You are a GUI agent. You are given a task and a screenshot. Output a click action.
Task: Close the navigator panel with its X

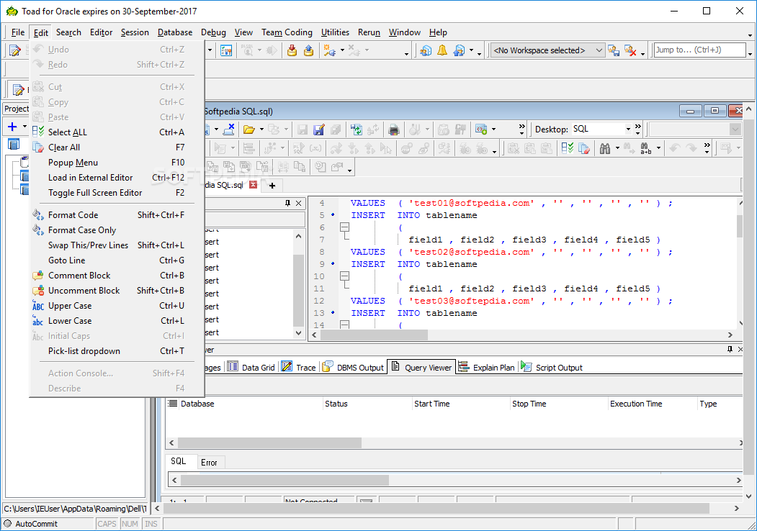(298, 203)
